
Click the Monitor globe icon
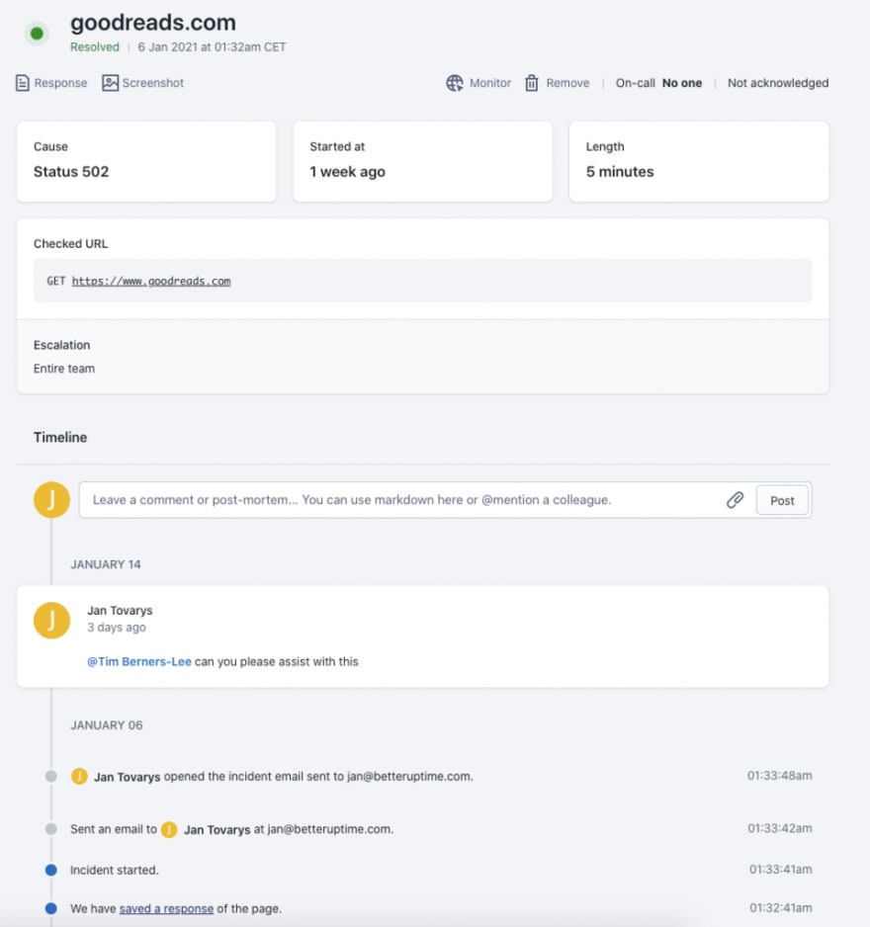pos(454,83)
